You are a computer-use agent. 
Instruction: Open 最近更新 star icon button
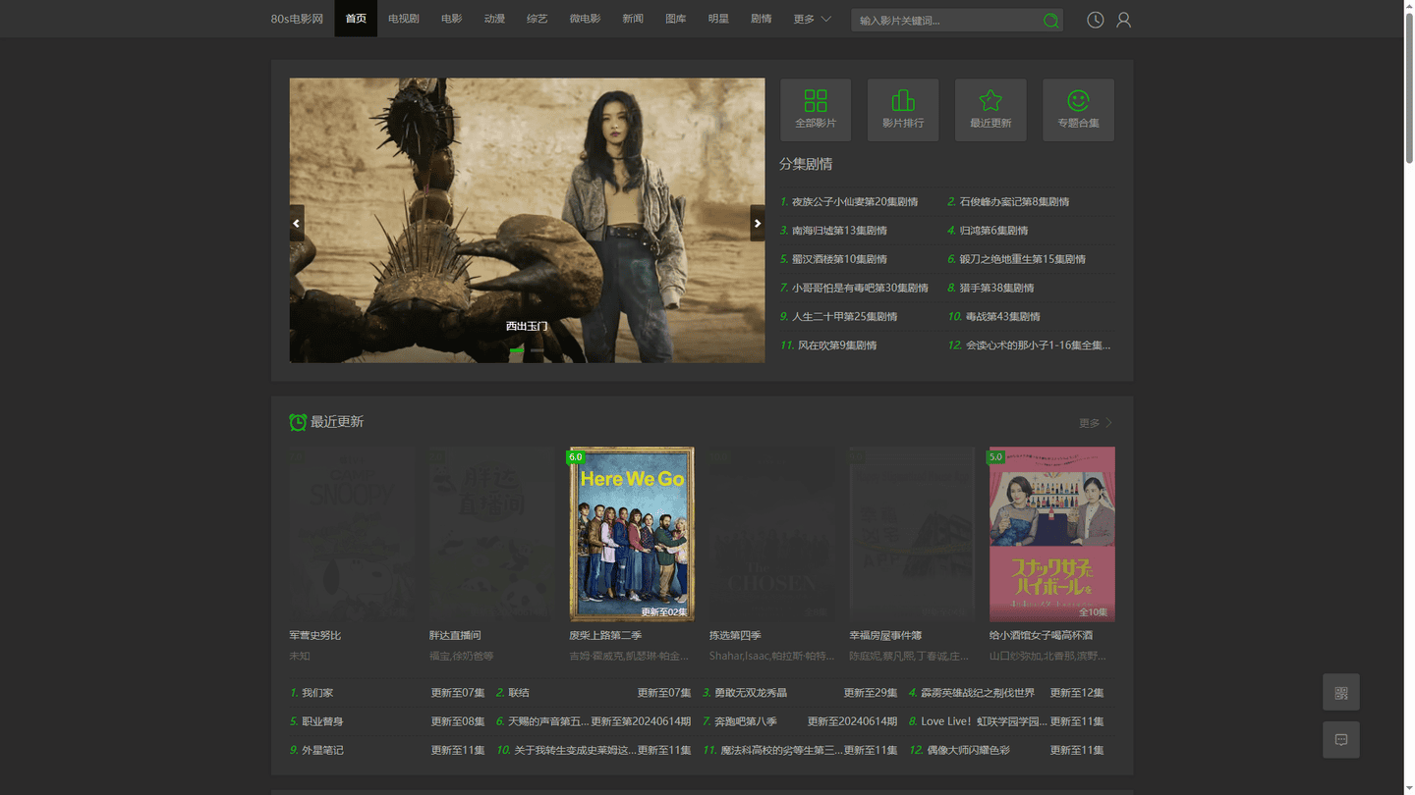(990, 110)
